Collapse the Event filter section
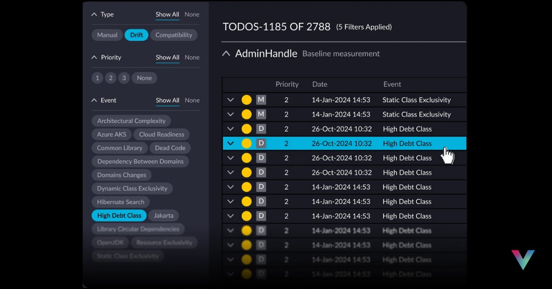 click(95, 100)
